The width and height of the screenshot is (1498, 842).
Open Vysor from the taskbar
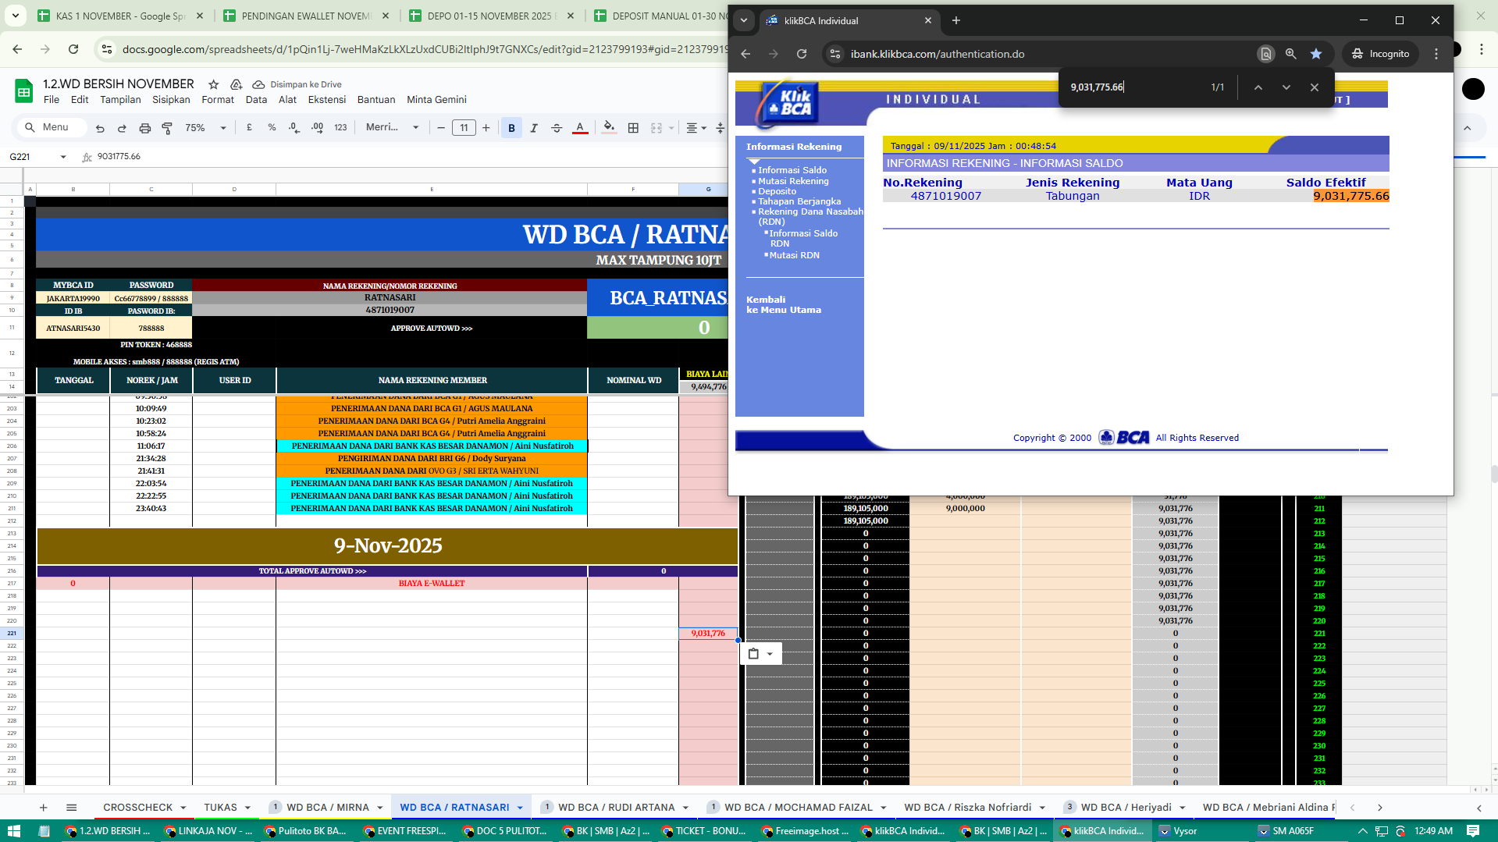click(1179, 831)
